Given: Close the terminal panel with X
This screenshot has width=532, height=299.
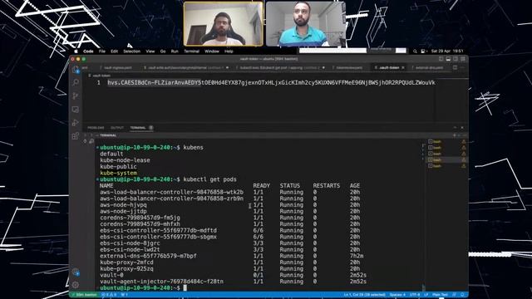Looking at the screenshot, I should (462, 128).
